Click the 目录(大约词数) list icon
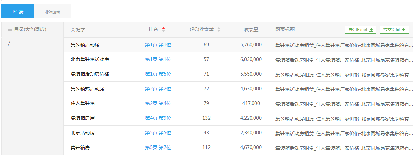 (10, 30)
